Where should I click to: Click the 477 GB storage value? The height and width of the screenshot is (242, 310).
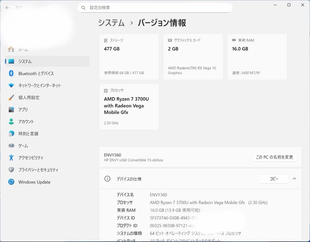112,49
